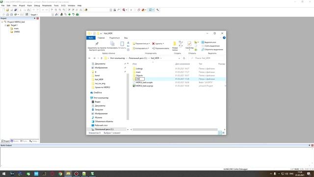The height and width of the screenshot is (177, 314).
Task: Select the CMSIS group in Project tree
Action: [x=17, y=31]
